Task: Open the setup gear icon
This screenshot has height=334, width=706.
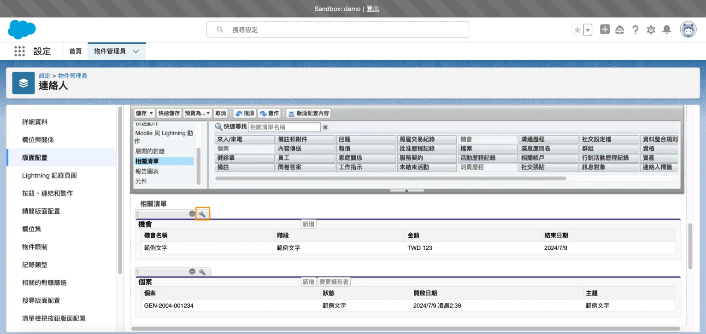Action: click(651, 30)
